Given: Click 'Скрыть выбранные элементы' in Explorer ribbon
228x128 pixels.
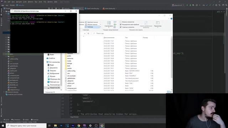Looking at the screenshot, I should [146, 25].
